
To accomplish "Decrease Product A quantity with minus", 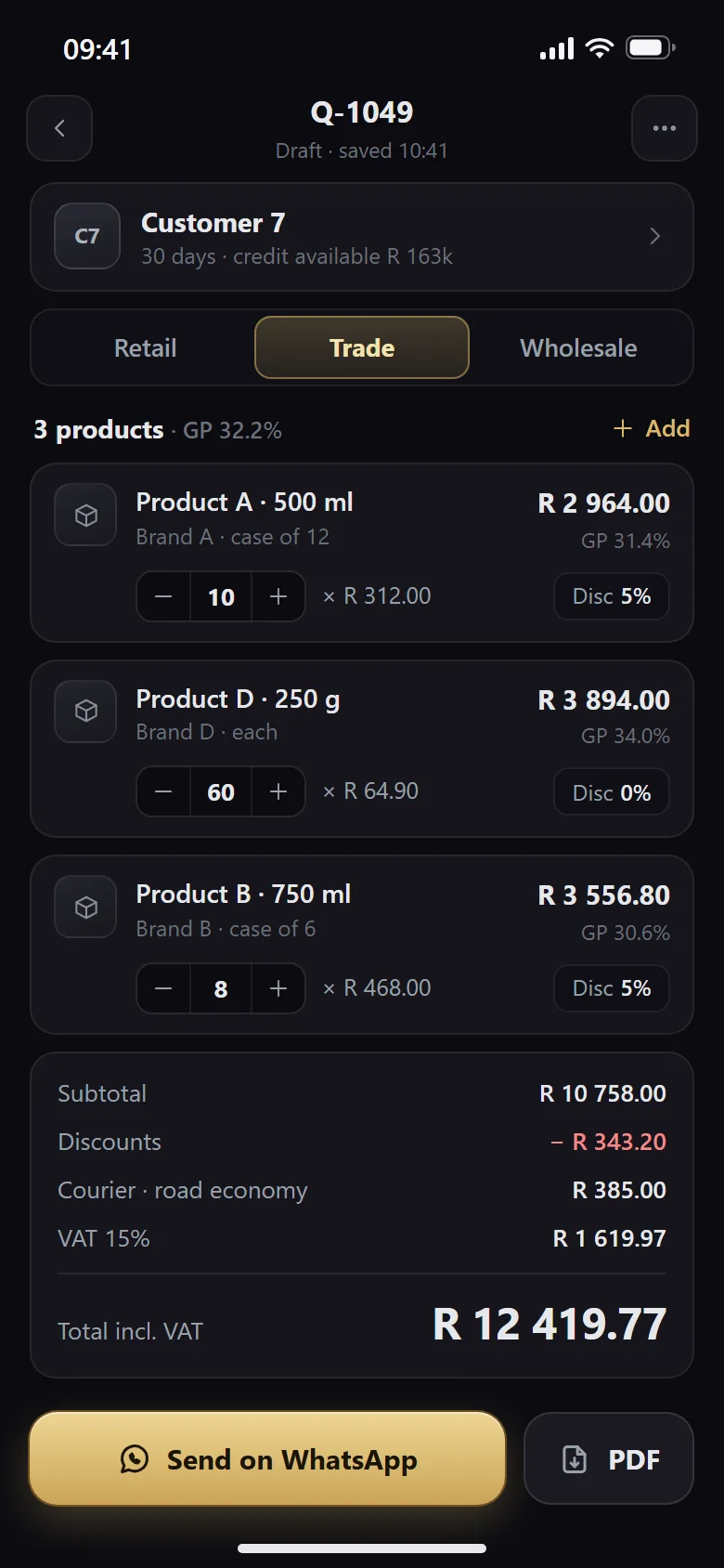I will click(163, 596).
